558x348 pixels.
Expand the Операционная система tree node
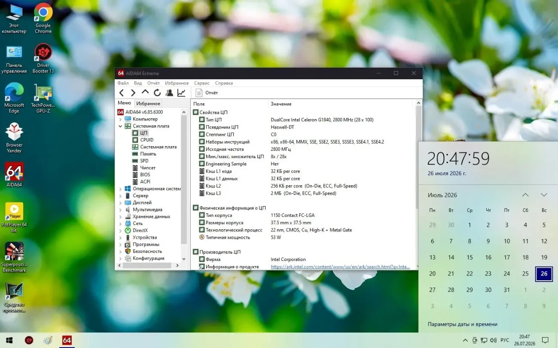pos(120,189)
